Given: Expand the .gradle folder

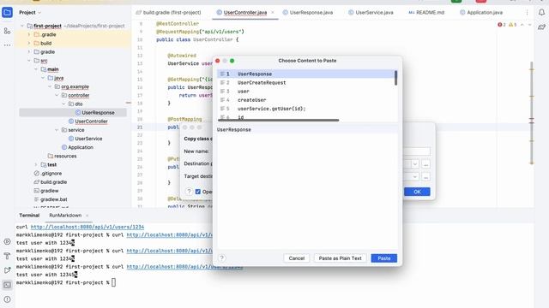Looking at the screenshot, I should pos(29,34).
